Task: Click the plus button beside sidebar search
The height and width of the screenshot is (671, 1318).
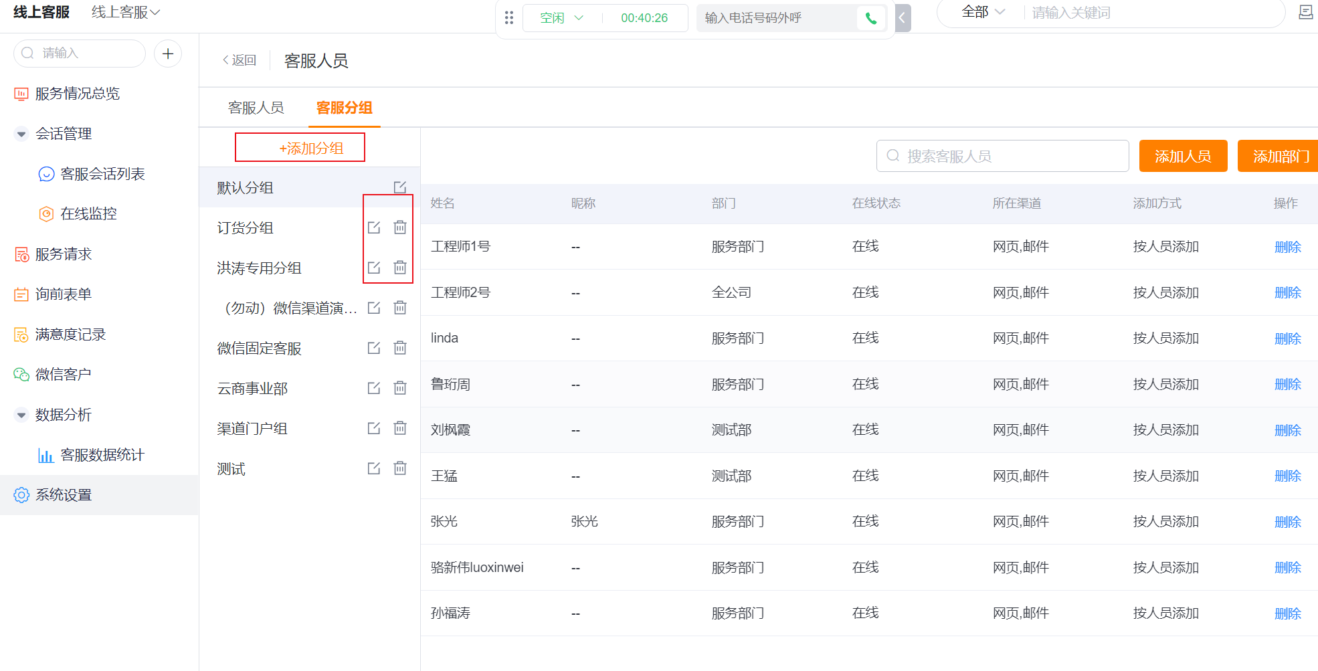Action: click(x=168, y=54)
